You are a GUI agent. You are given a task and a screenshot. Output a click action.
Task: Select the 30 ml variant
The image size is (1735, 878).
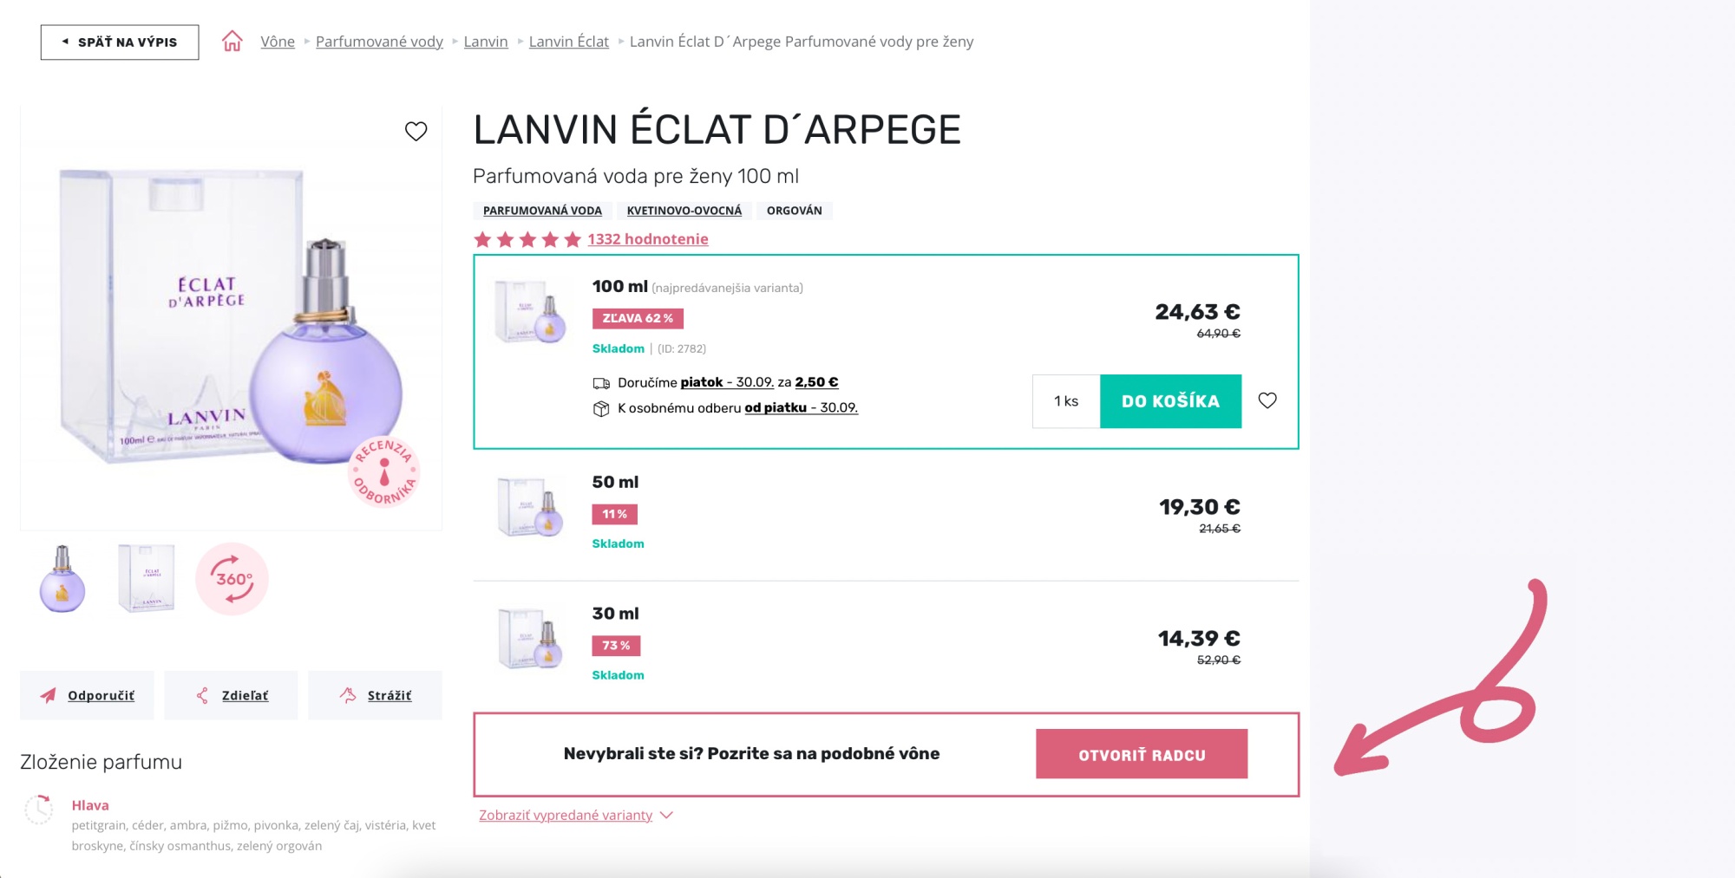[x=886, y=647]
